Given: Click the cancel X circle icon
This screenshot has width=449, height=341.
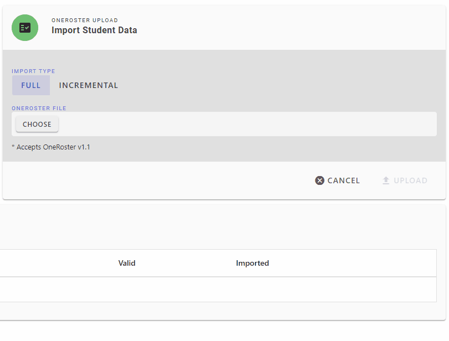Looking at the screenshot, I should point(320,180).
